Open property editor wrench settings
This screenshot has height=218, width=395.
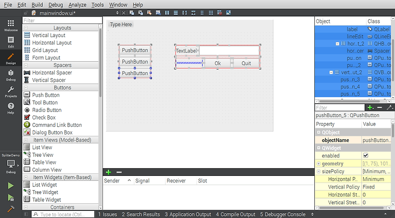pyautogui.click(x=390, y=108)
